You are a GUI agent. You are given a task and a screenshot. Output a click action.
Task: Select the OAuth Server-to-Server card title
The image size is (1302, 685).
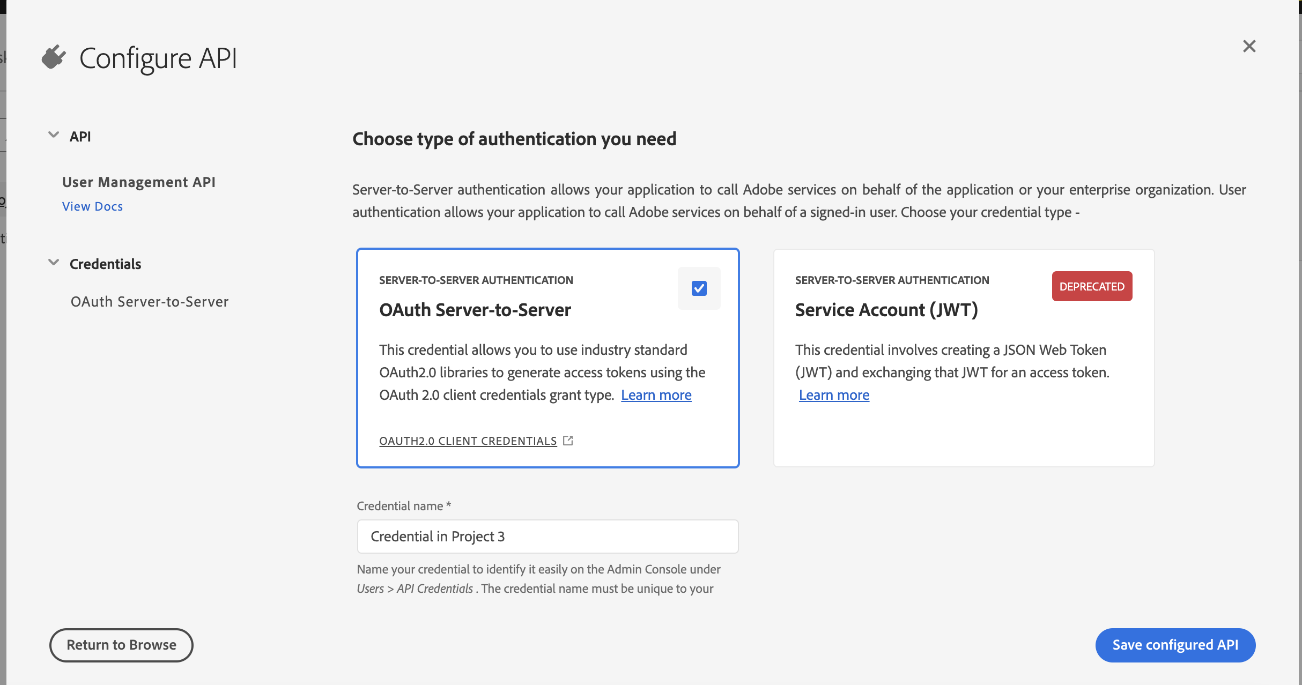point(475,310)
